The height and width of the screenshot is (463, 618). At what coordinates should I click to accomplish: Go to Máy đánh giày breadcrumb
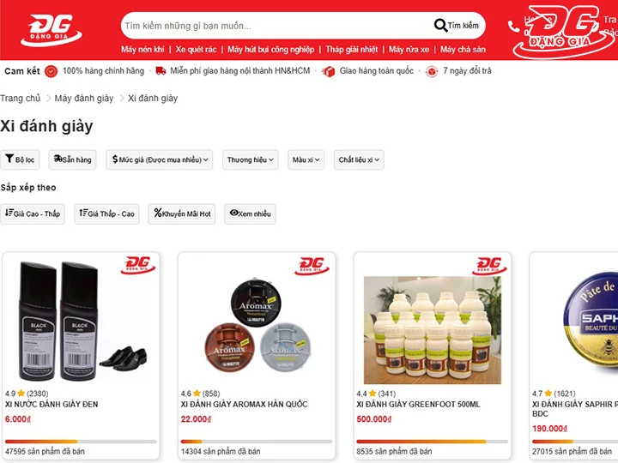click(84, 99)
